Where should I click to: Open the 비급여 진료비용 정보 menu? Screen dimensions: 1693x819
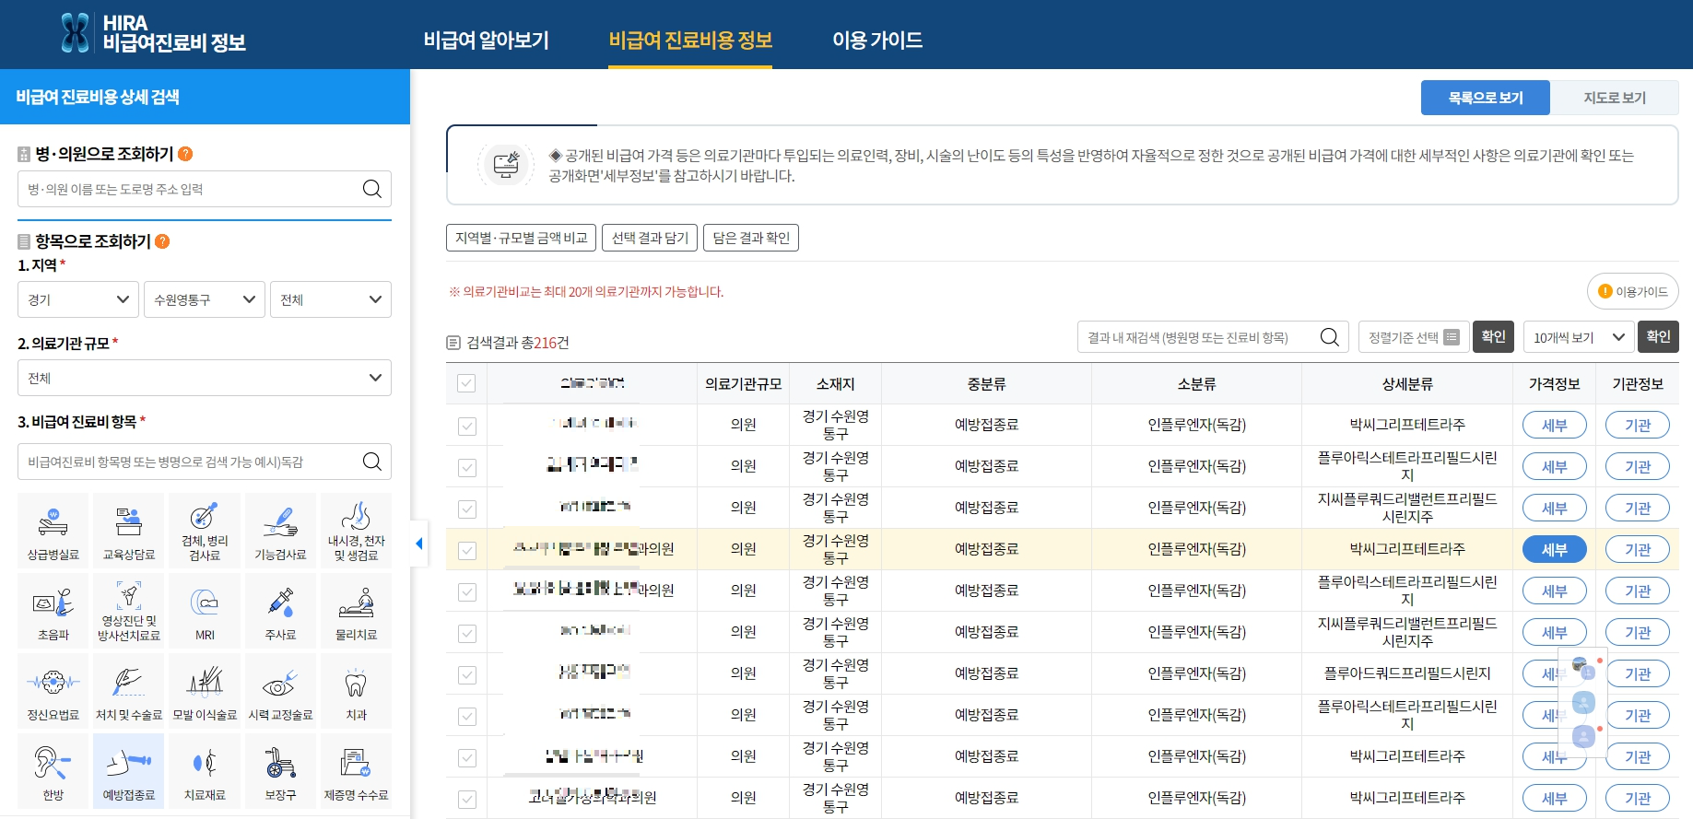click(x=690, y=40)
